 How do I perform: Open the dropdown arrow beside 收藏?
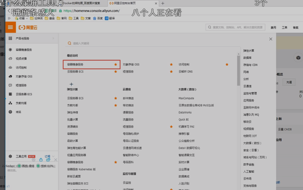(27, 19)
